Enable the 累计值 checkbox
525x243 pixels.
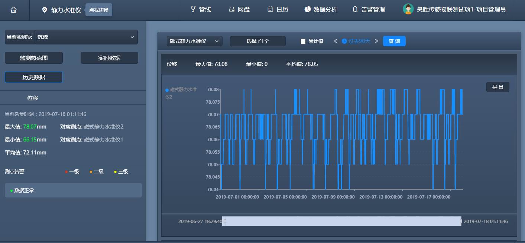[303, 41]
